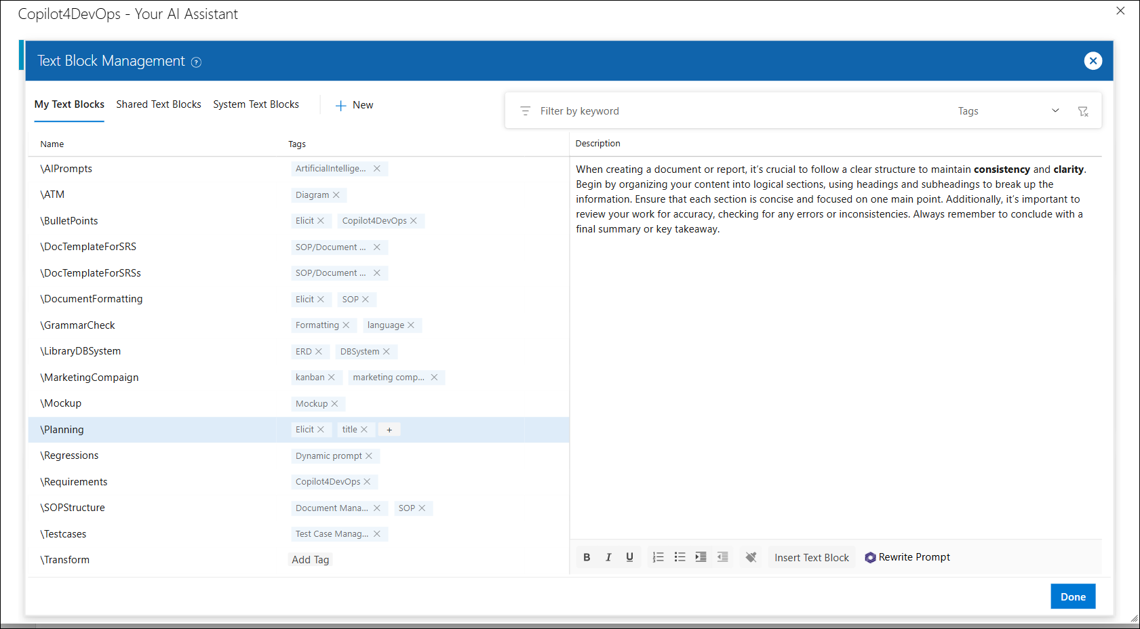Open the Tags dropdown filter
This screenshot has height=629, width=1140.
point(1008,111)
